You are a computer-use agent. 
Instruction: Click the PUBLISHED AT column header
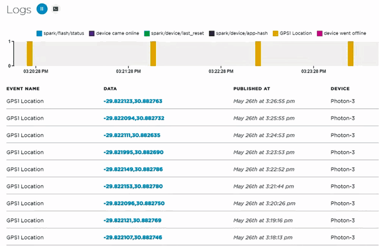click(x=251, y=89)
